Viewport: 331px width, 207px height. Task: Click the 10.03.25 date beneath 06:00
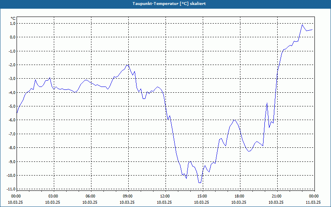pyautogui.click(x=89, y=202)
